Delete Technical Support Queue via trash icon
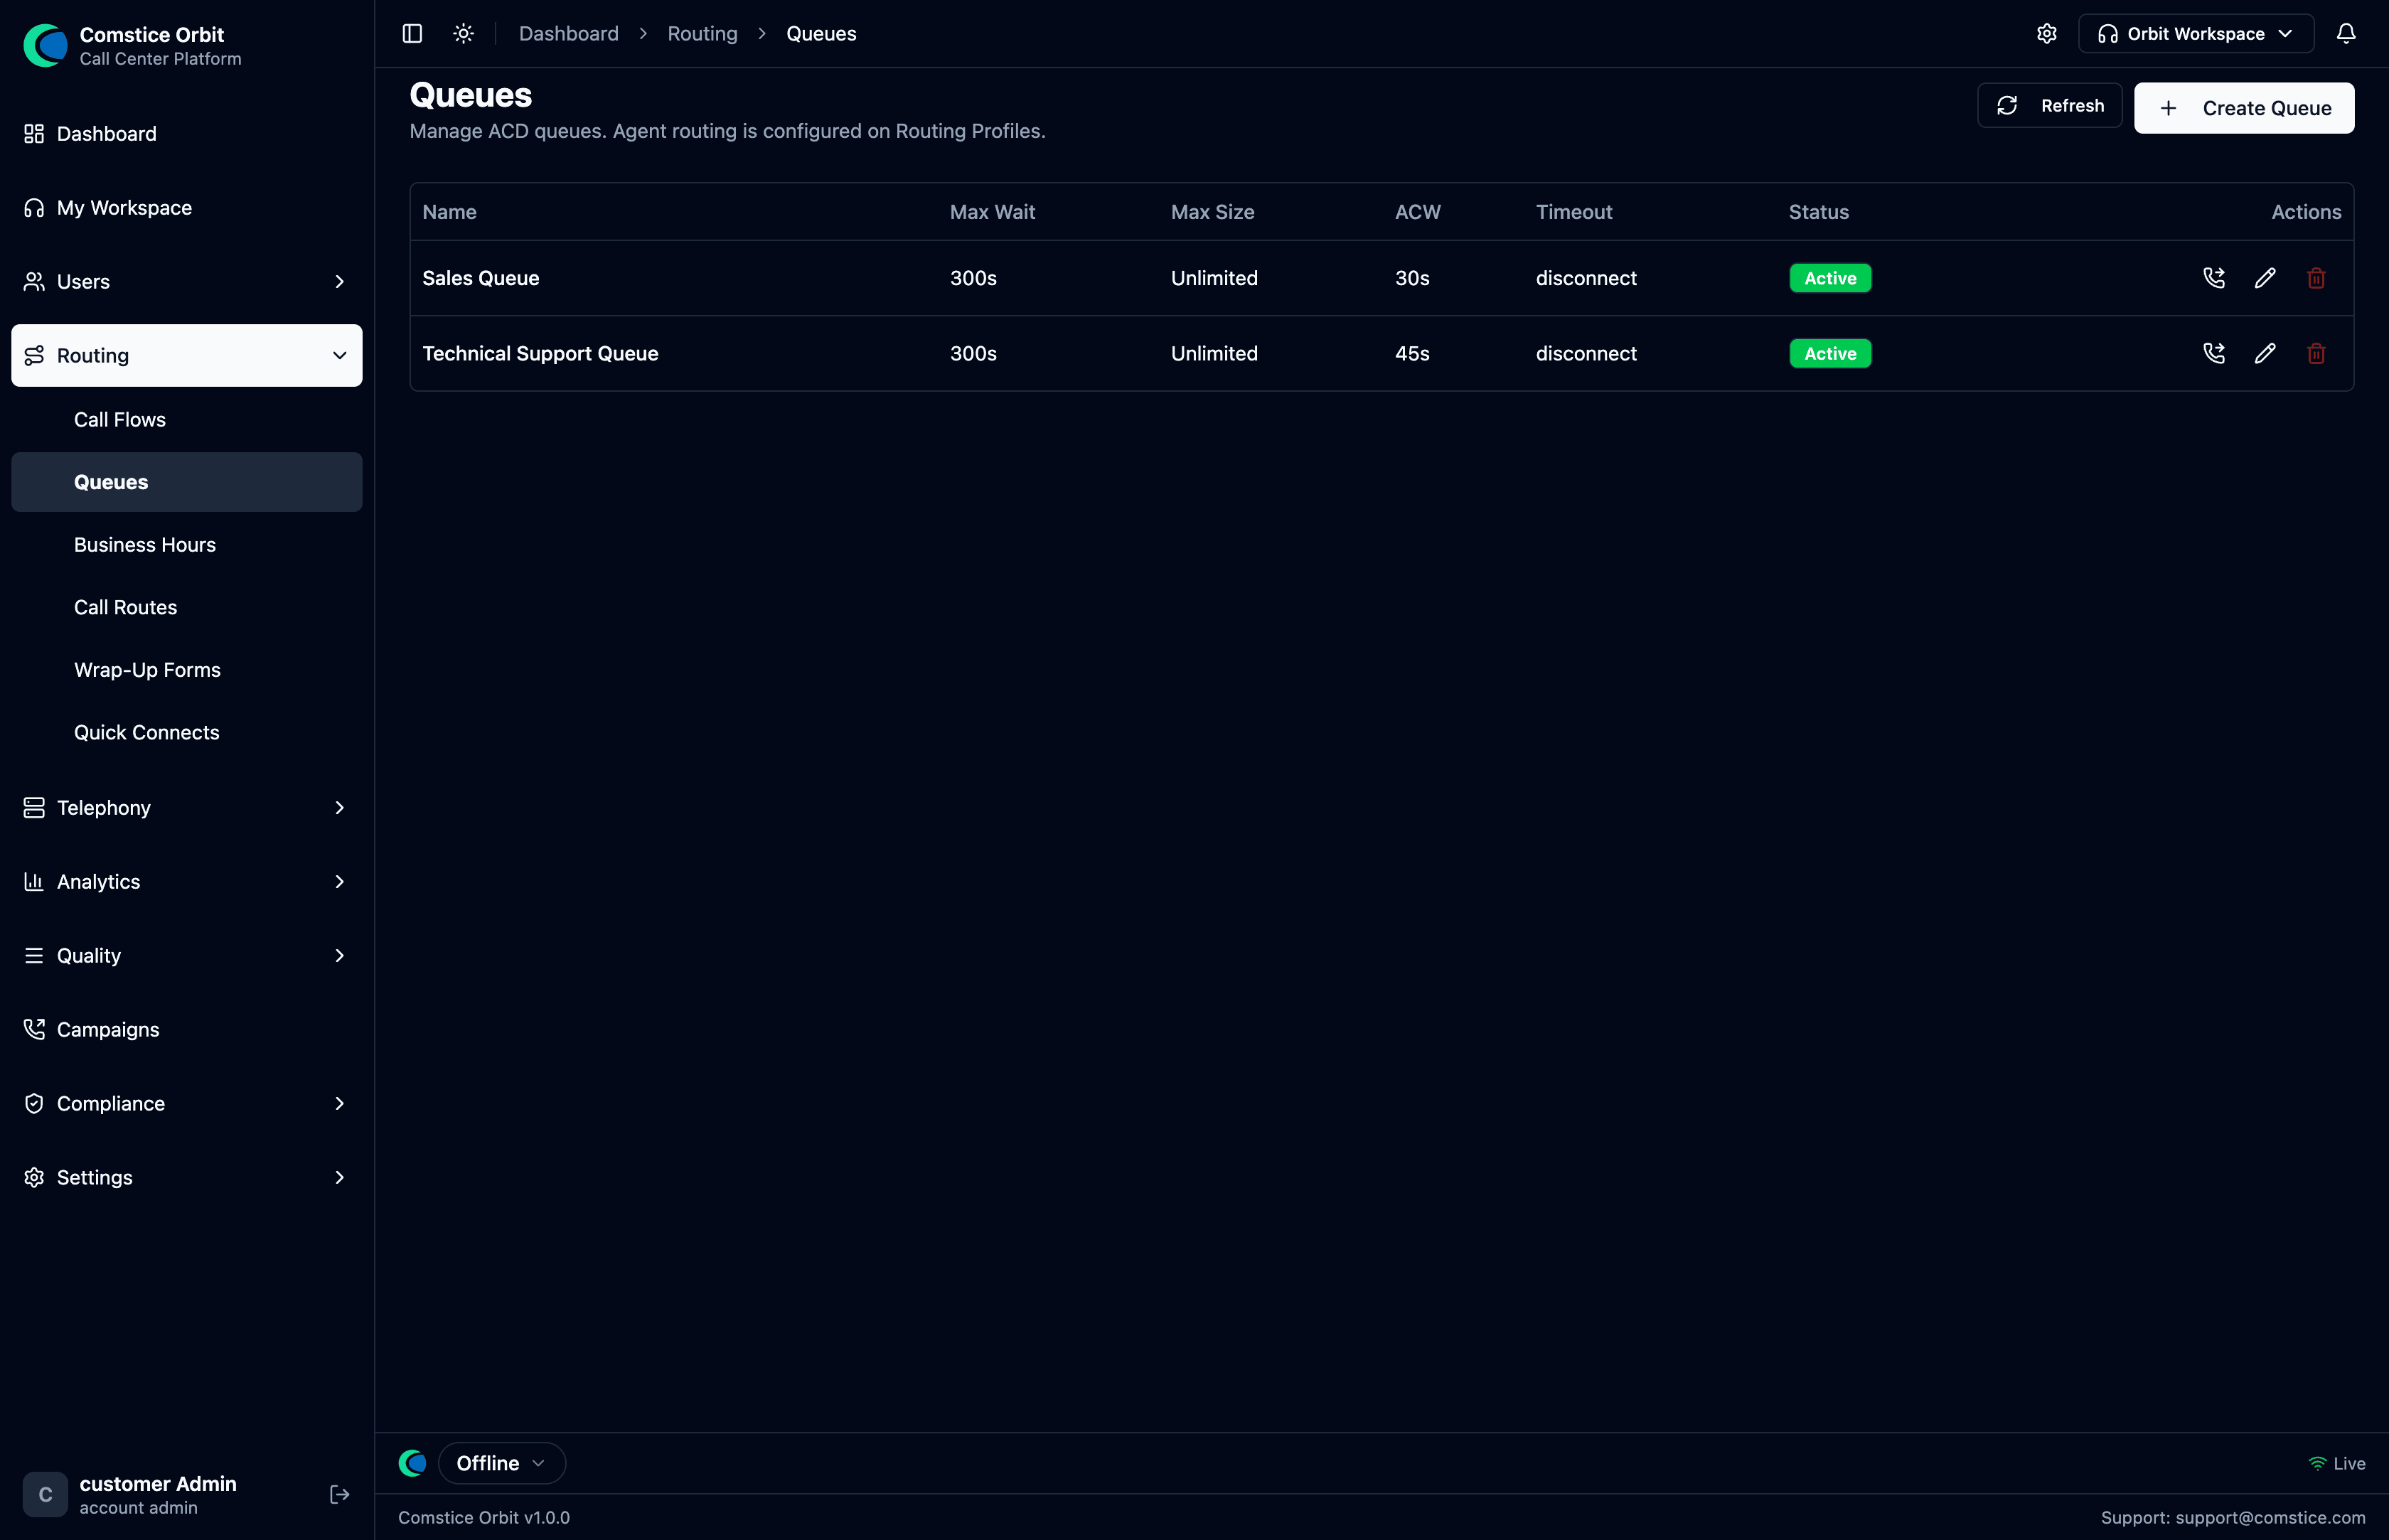This screenshot has width=2389, height=1540. pos(2316,353)
